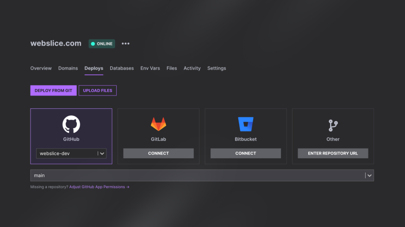The image size is (405, 227).
Task: Click the GitHub octocat logo
Action: click(x=71, y=124)
